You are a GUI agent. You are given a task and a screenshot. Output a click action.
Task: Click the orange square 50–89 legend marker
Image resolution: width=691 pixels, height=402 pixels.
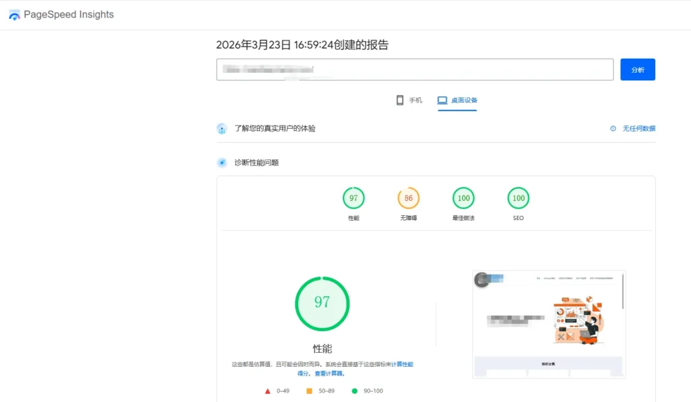pos(309,391)
